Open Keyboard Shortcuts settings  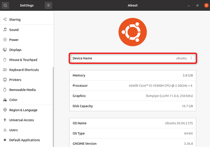24,70
